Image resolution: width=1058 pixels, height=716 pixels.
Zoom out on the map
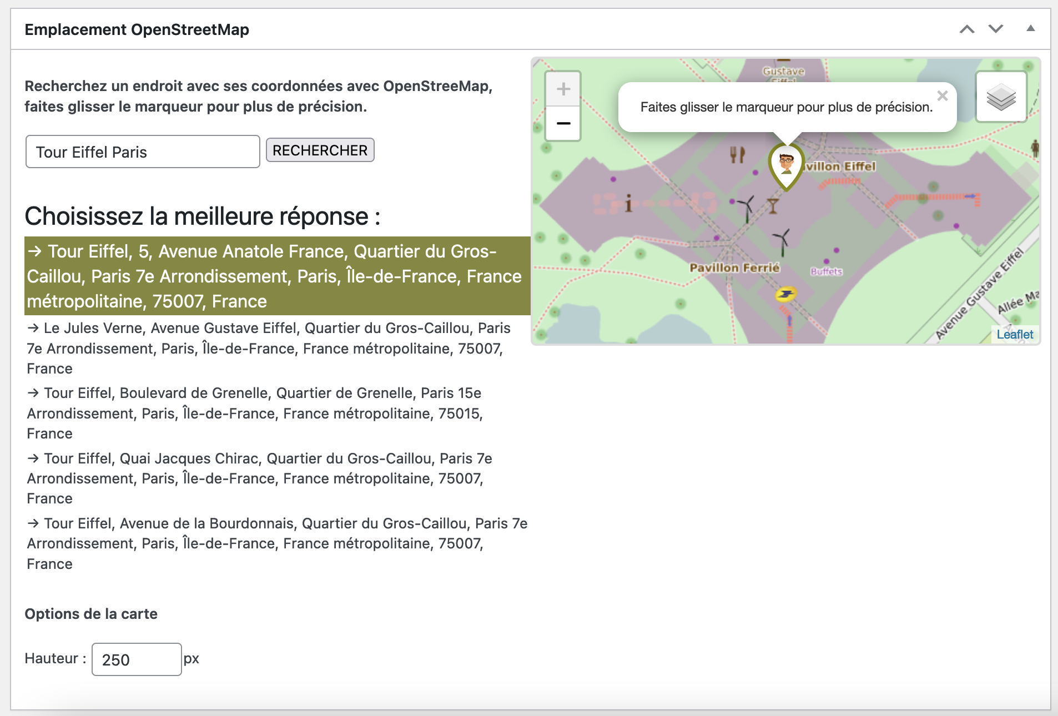pyautogui.click(x=563, y=123)
